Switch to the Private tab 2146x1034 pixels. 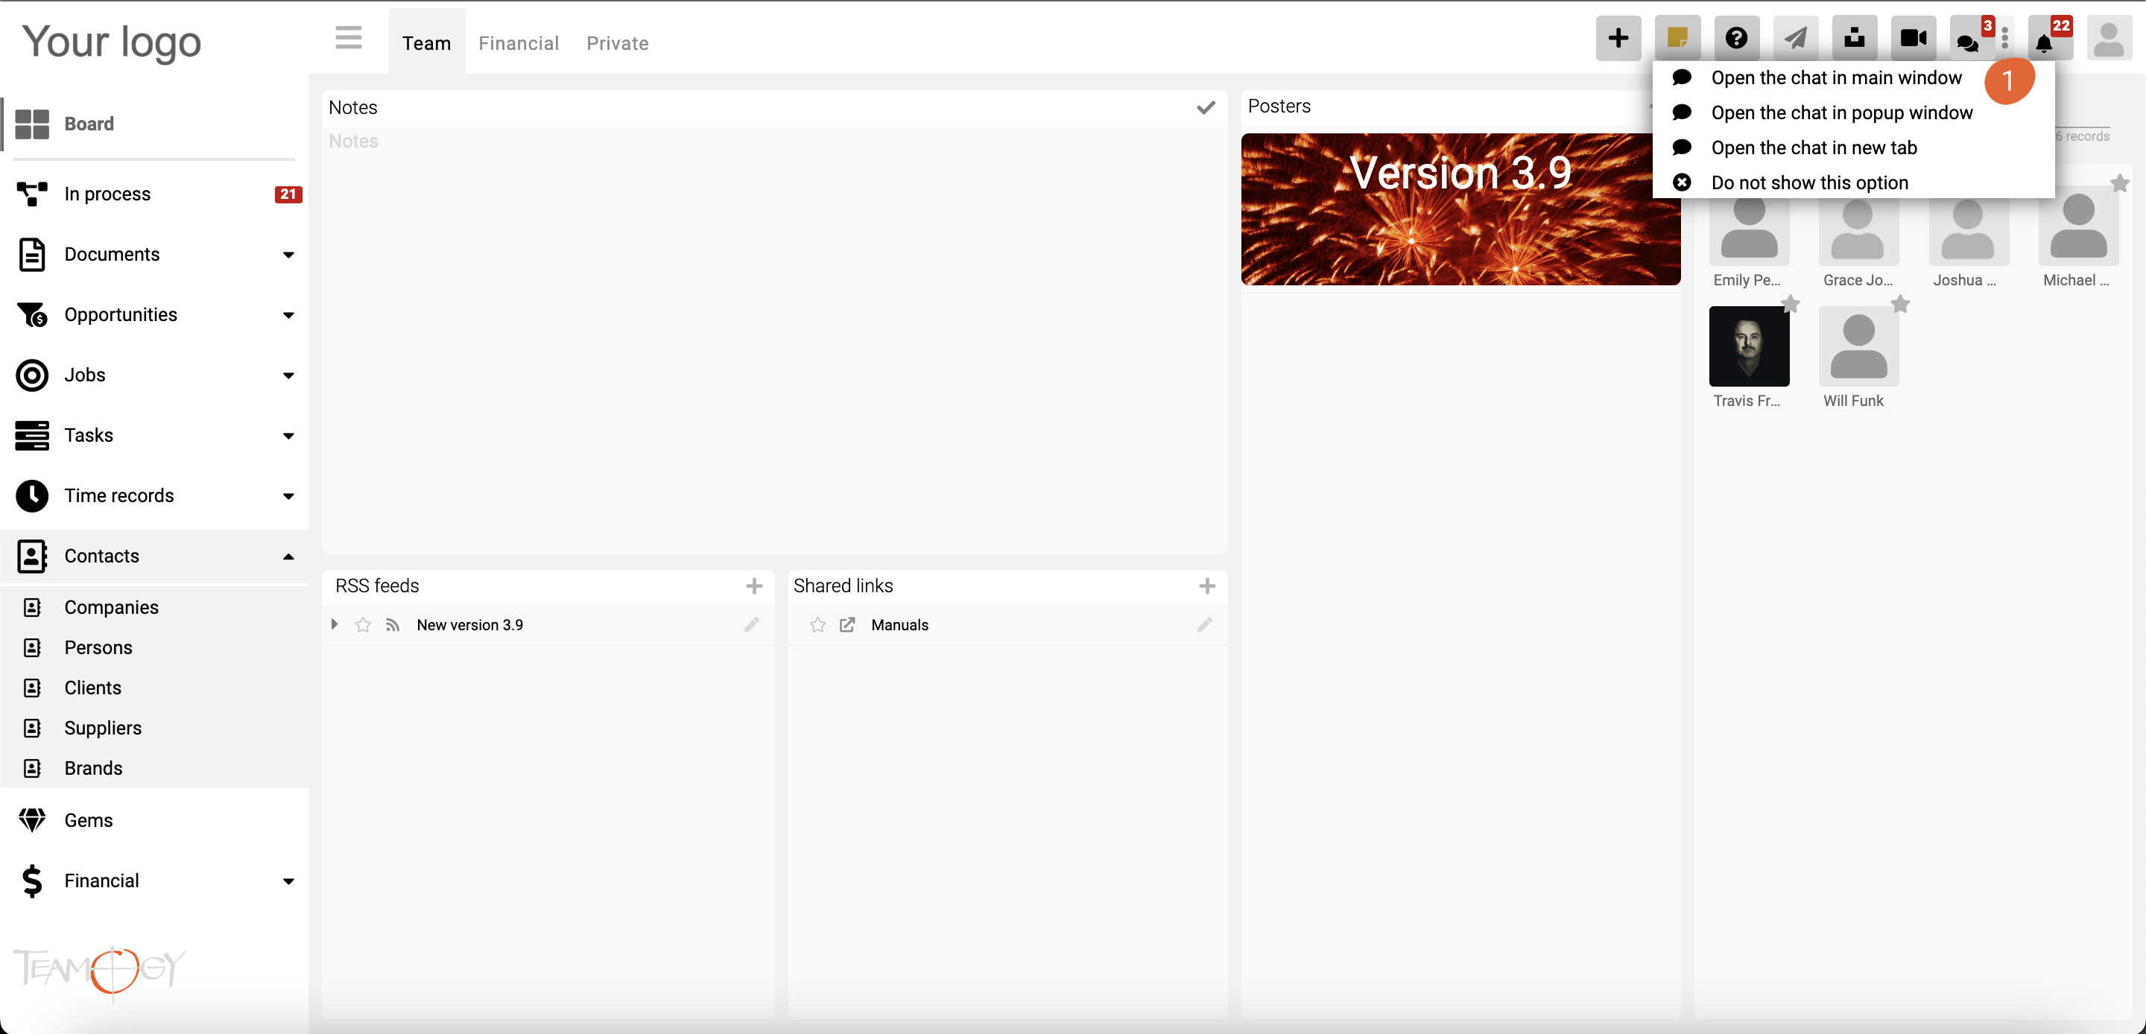(617, 43)
